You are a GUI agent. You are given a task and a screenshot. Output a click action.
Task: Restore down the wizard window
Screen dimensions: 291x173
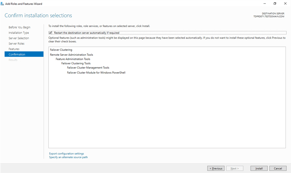coord(275,4)
